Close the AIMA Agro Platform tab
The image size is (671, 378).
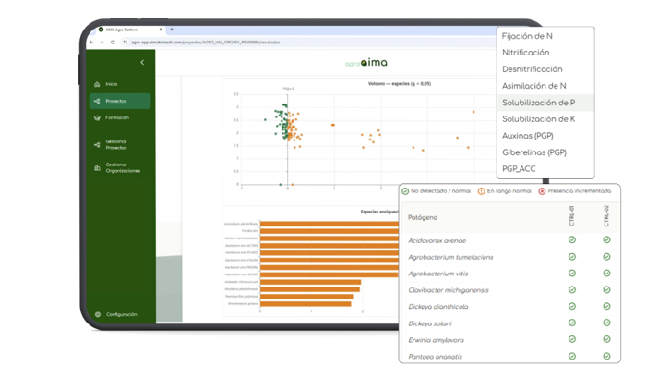161,30
